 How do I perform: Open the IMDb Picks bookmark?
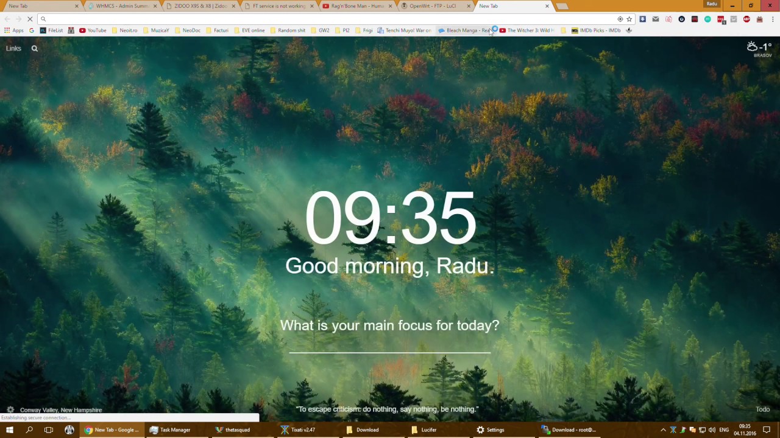point(596,30)
